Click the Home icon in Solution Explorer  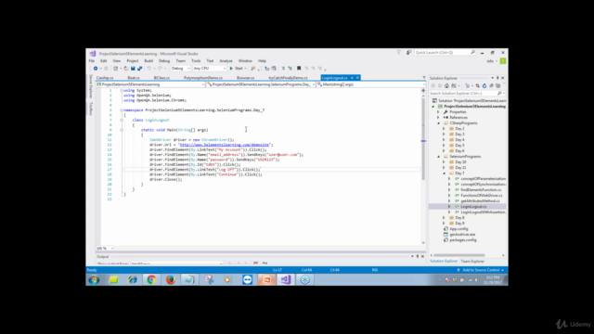pyautogui.click(x=446, y=86)
